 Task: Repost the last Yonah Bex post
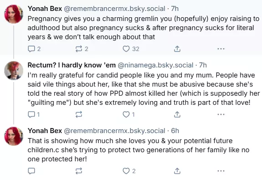coord(79,171)
